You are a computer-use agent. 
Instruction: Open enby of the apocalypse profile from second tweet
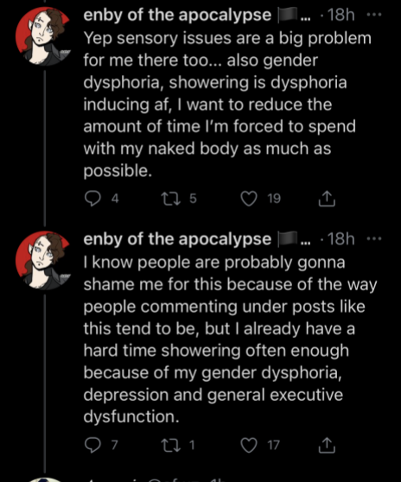177,239
